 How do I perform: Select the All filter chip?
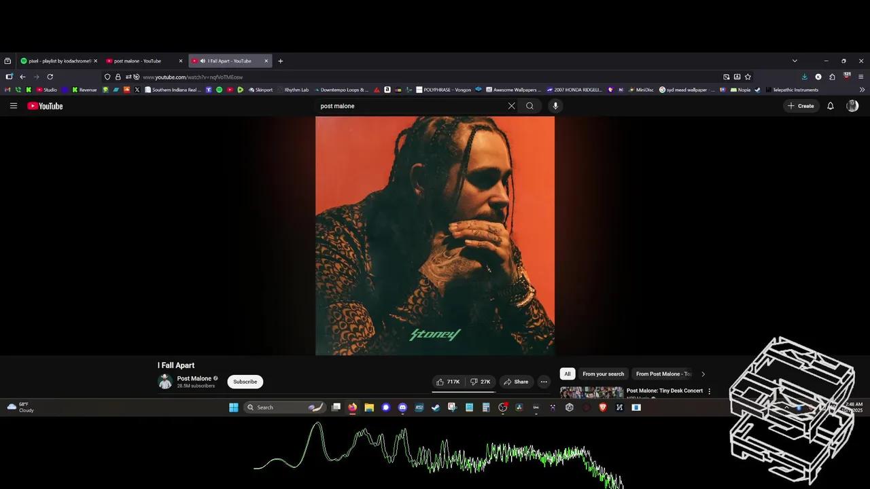click(x=568, y=374)
